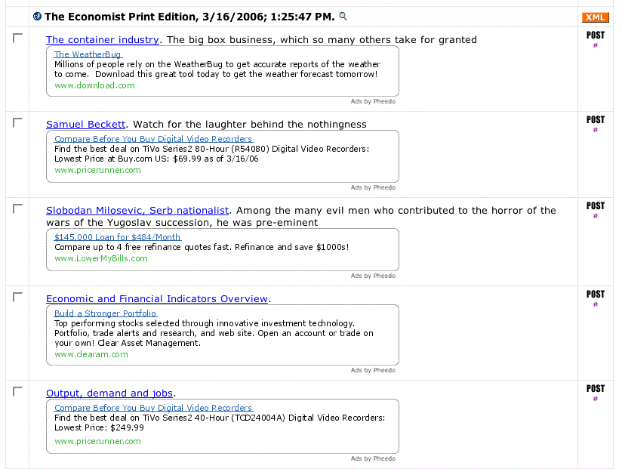Tick the checkbox for The container industry
The height and width of the screenshot is (469, 622).
pyautogui.click(x=18, y=38)
